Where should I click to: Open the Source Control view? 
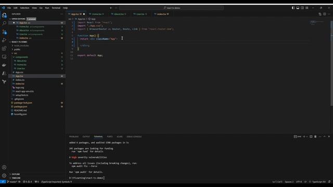coord(4,32)
